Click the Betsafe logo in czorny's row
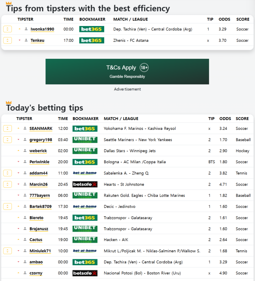 [x=85, y=273]
